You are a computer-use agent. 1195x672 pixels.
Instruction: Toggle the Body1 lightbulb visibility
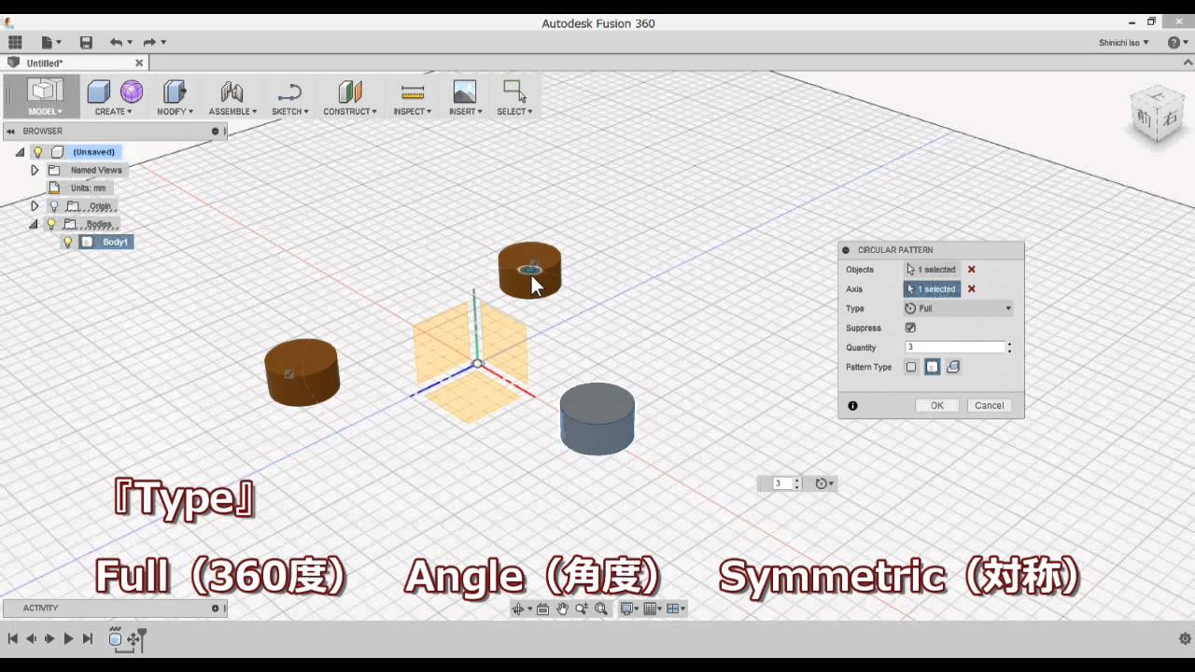click(67, 242)
